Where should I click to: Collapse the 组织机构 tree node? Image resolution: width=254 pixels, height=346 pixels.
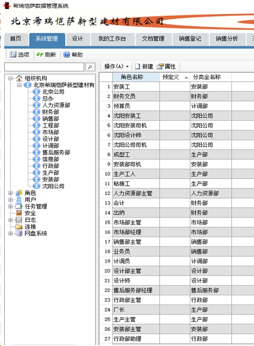tap(10, 78)
